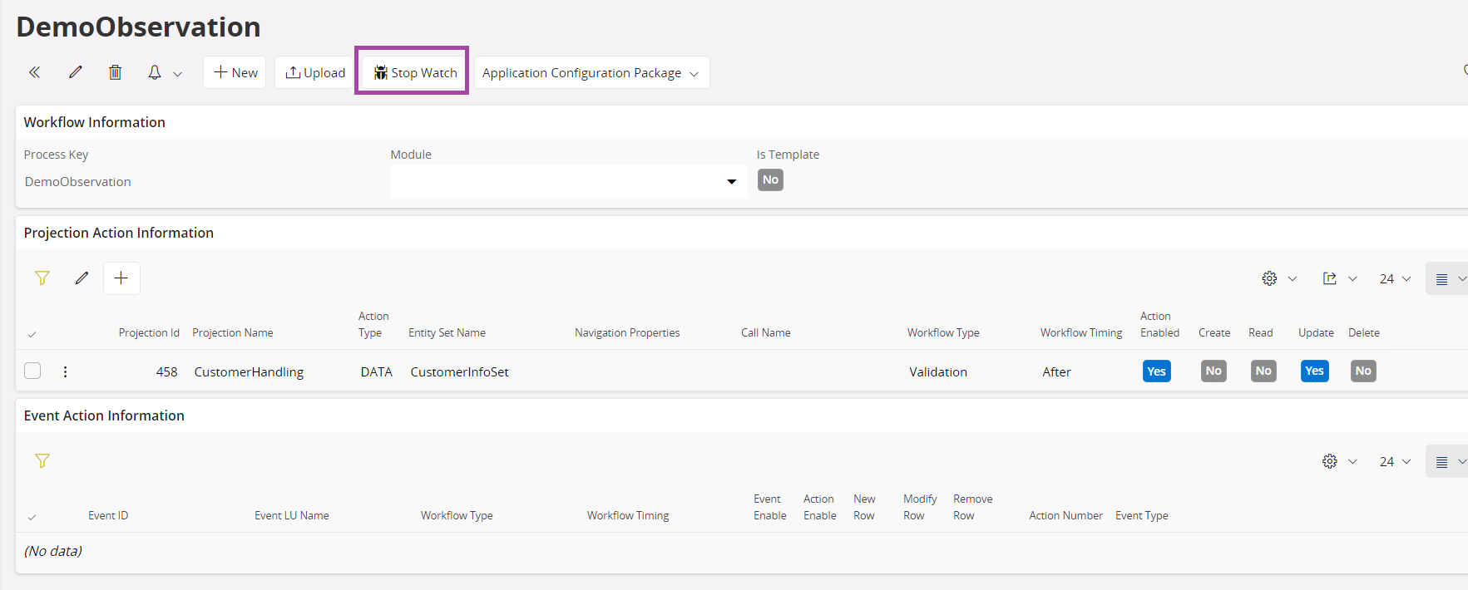Add a new projection action with plus icon
The width and height of the screenshot is (1468, 590).
(121, 278)
